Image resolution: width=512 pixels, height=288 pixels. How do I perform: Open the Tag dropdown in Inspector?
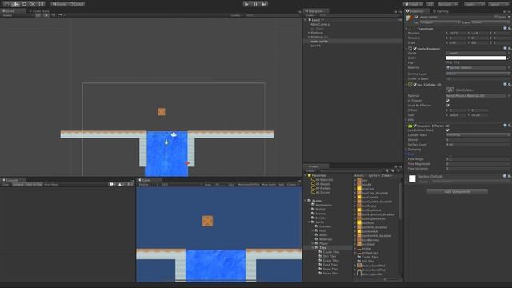[x=440, y=22]
